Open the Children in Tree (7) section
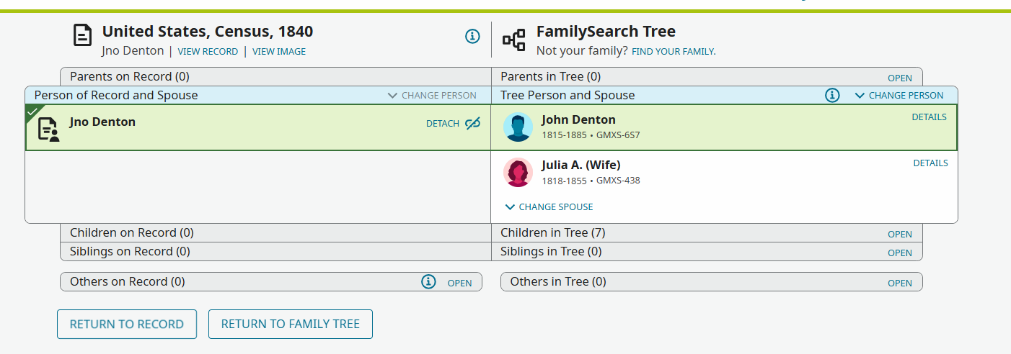 coord(900,234)
